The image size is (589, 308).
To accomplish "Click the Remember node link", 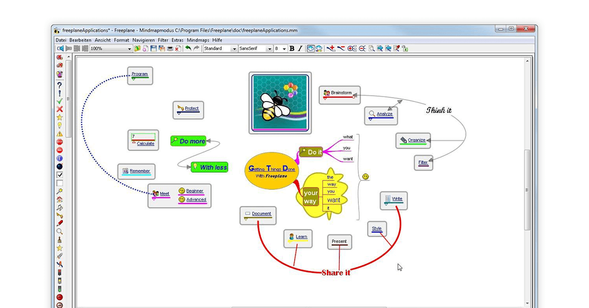I will click(140, 171).
